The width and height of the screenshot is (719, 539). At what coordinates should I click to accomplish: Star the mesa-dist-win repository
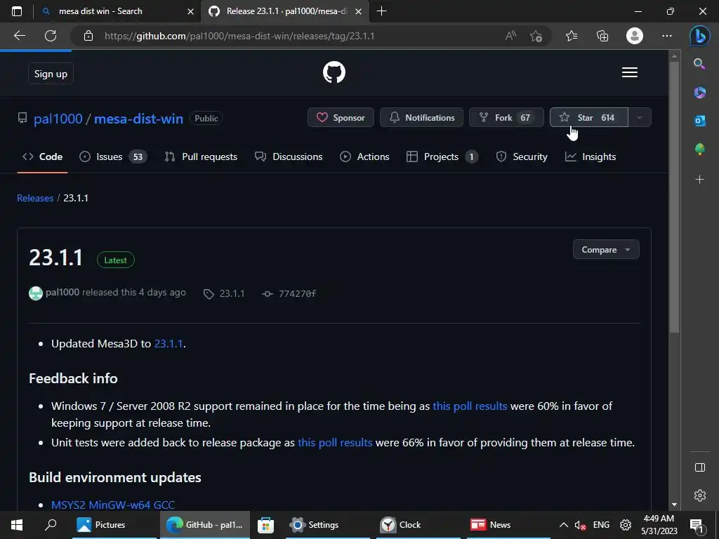click(589, 118)
